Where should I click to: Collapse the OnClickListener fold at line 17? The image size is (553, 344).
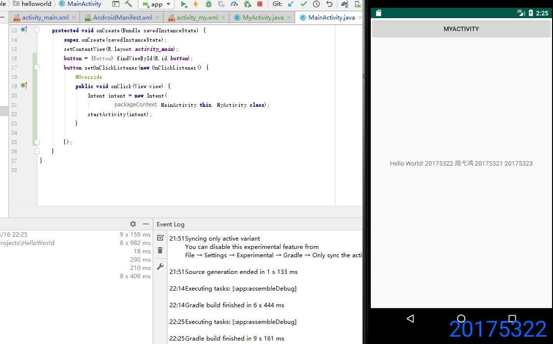click(x=37, y=67)
